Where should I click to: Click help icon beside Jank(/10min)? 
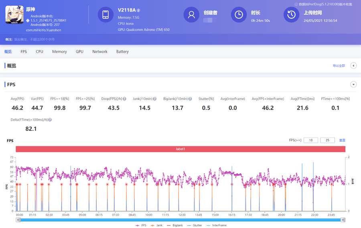tap(153, 99)
